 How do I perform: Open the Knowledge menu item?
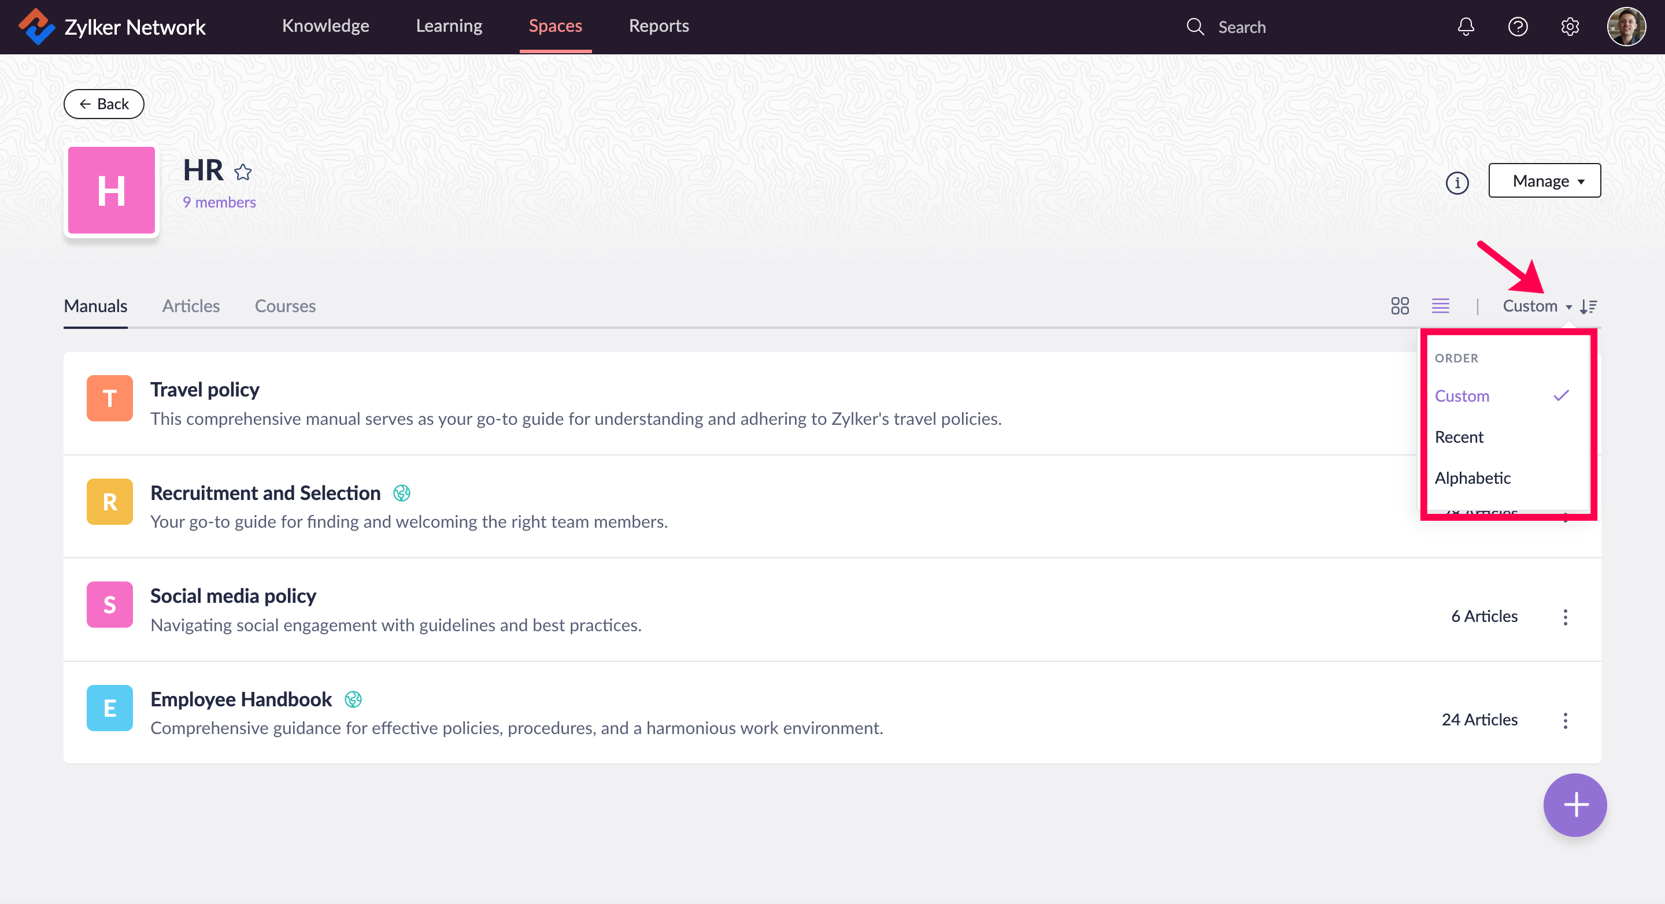point(325,26)
